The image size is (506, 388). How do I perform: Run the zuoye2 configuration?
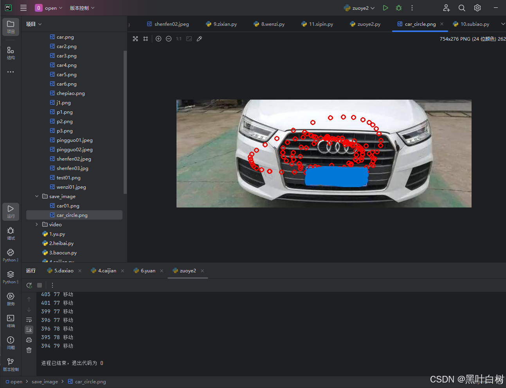tap(385, 8)
